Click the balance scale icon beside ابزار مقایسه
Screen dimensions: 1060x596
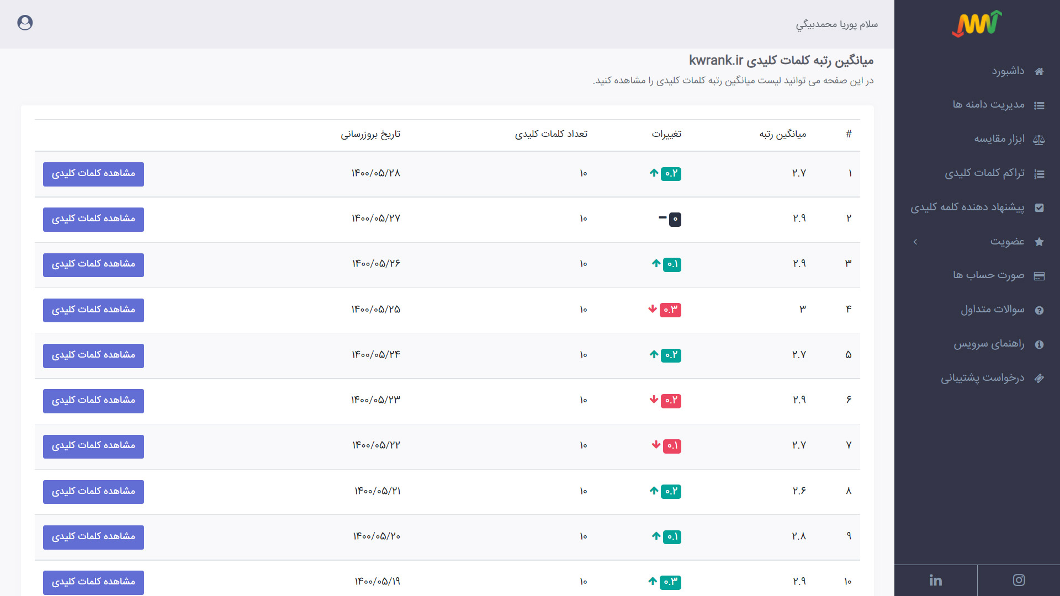click(1039, 140)
